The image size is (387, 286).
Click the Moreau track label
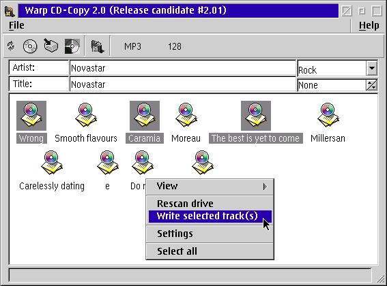click(186, 138)
